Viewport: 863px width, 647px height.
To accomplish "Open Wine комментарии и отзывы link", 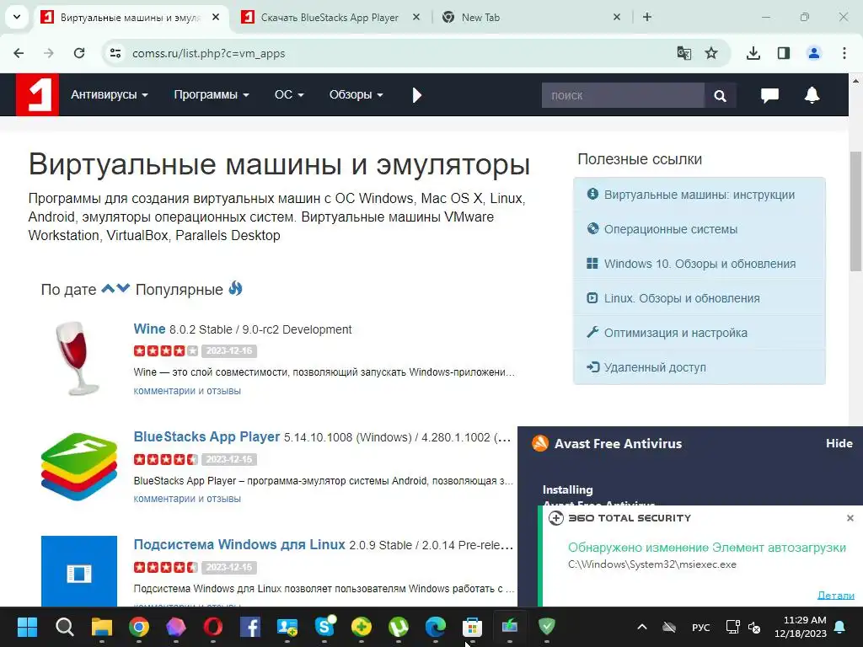I will pos(187,391).
